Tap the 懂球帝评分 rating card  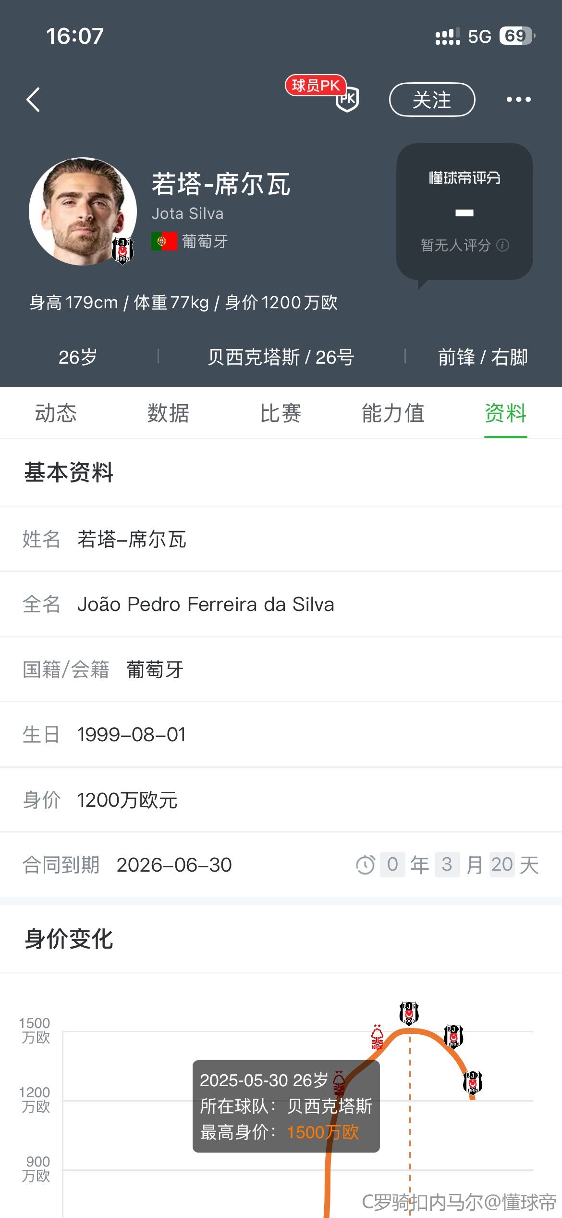tap(464, 212)
